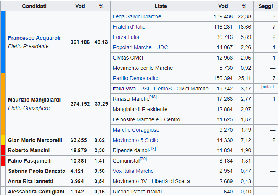Open the nota 1 footnote link

[x=268, y=87]
